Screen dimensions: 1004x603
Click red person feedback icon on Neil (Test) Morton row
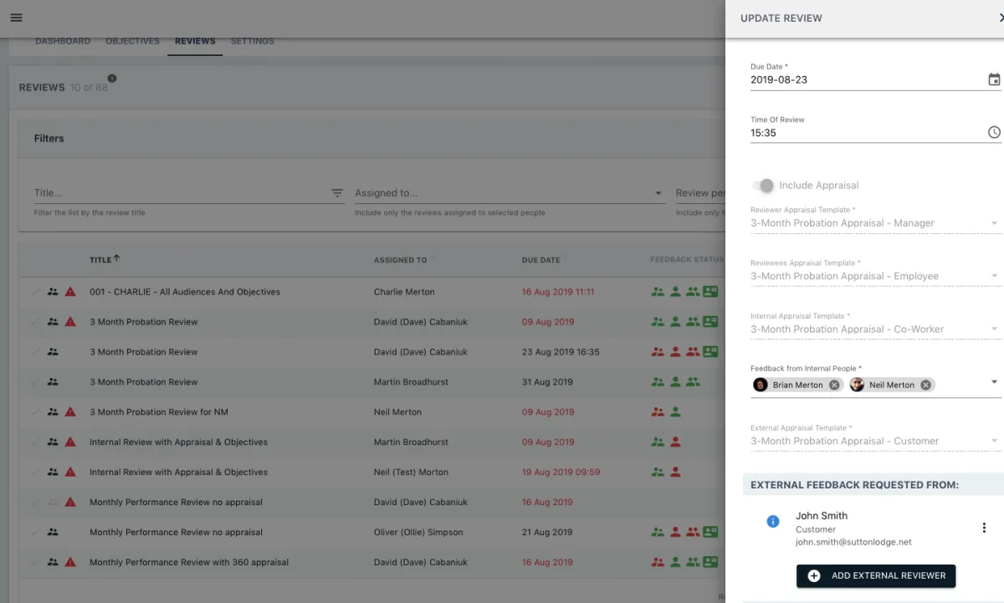675,473
